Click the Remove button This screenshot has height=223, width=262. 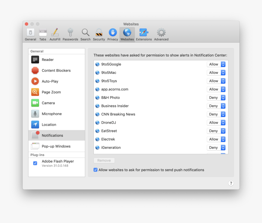pyautogui.click(x=104, y=161)
